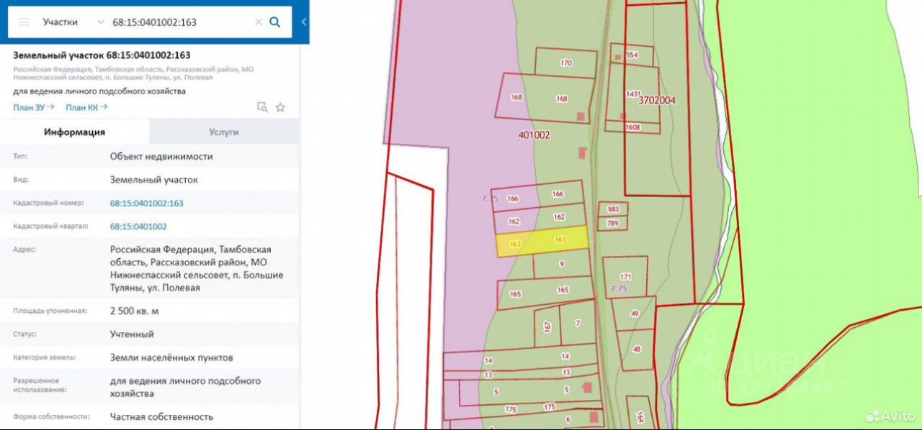The image size is (922, 430).
Task: Select the Площадь уточненная field label
Action: click(x=50, y=311)
